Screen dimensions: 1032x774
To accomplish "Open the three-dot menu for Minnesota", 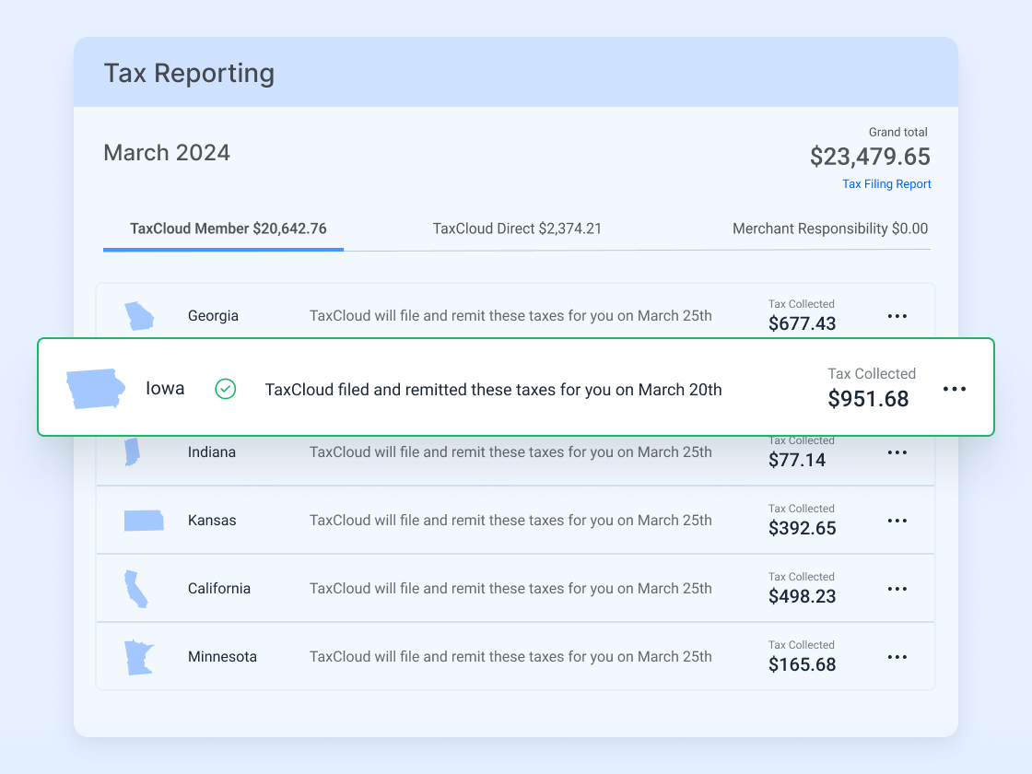I will [897, 656].
